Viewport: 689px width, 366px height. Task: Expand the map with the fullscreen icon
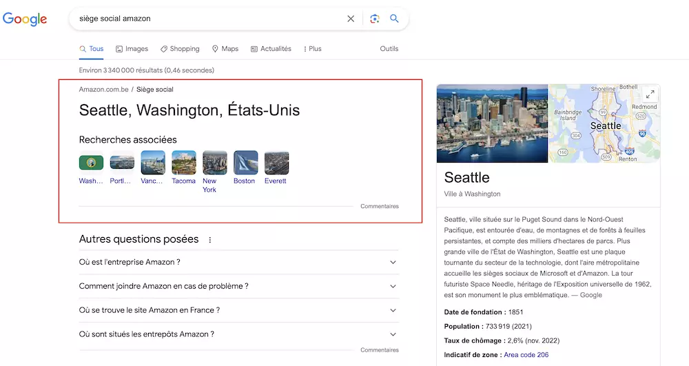coord(650,94)
